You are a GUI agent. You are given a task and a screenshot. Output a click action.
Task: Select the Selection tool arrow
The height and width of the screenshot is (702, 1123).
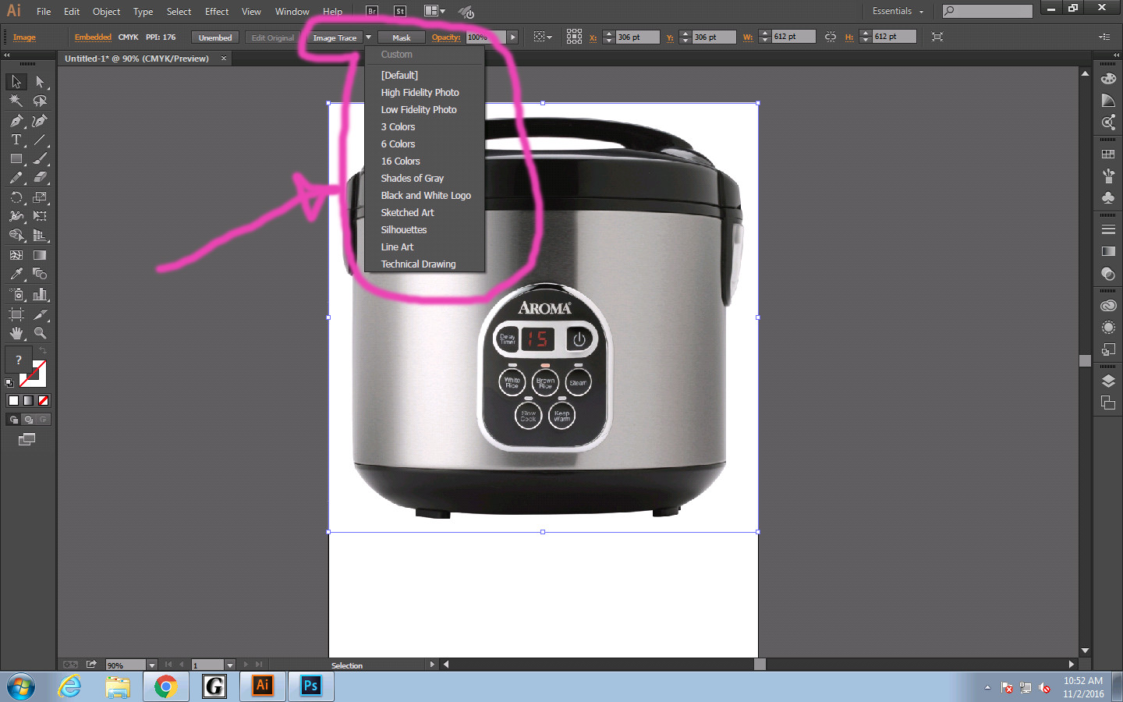[x=16, y=82]
